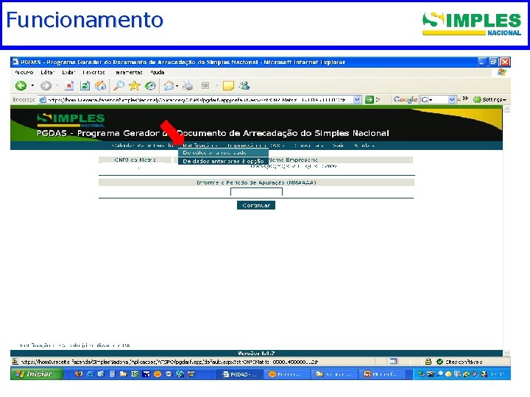This screenshot has height=397, width=530.
Task: Open the Back button history dropdown
Action: pyautogui.click(x=32, y=86)
